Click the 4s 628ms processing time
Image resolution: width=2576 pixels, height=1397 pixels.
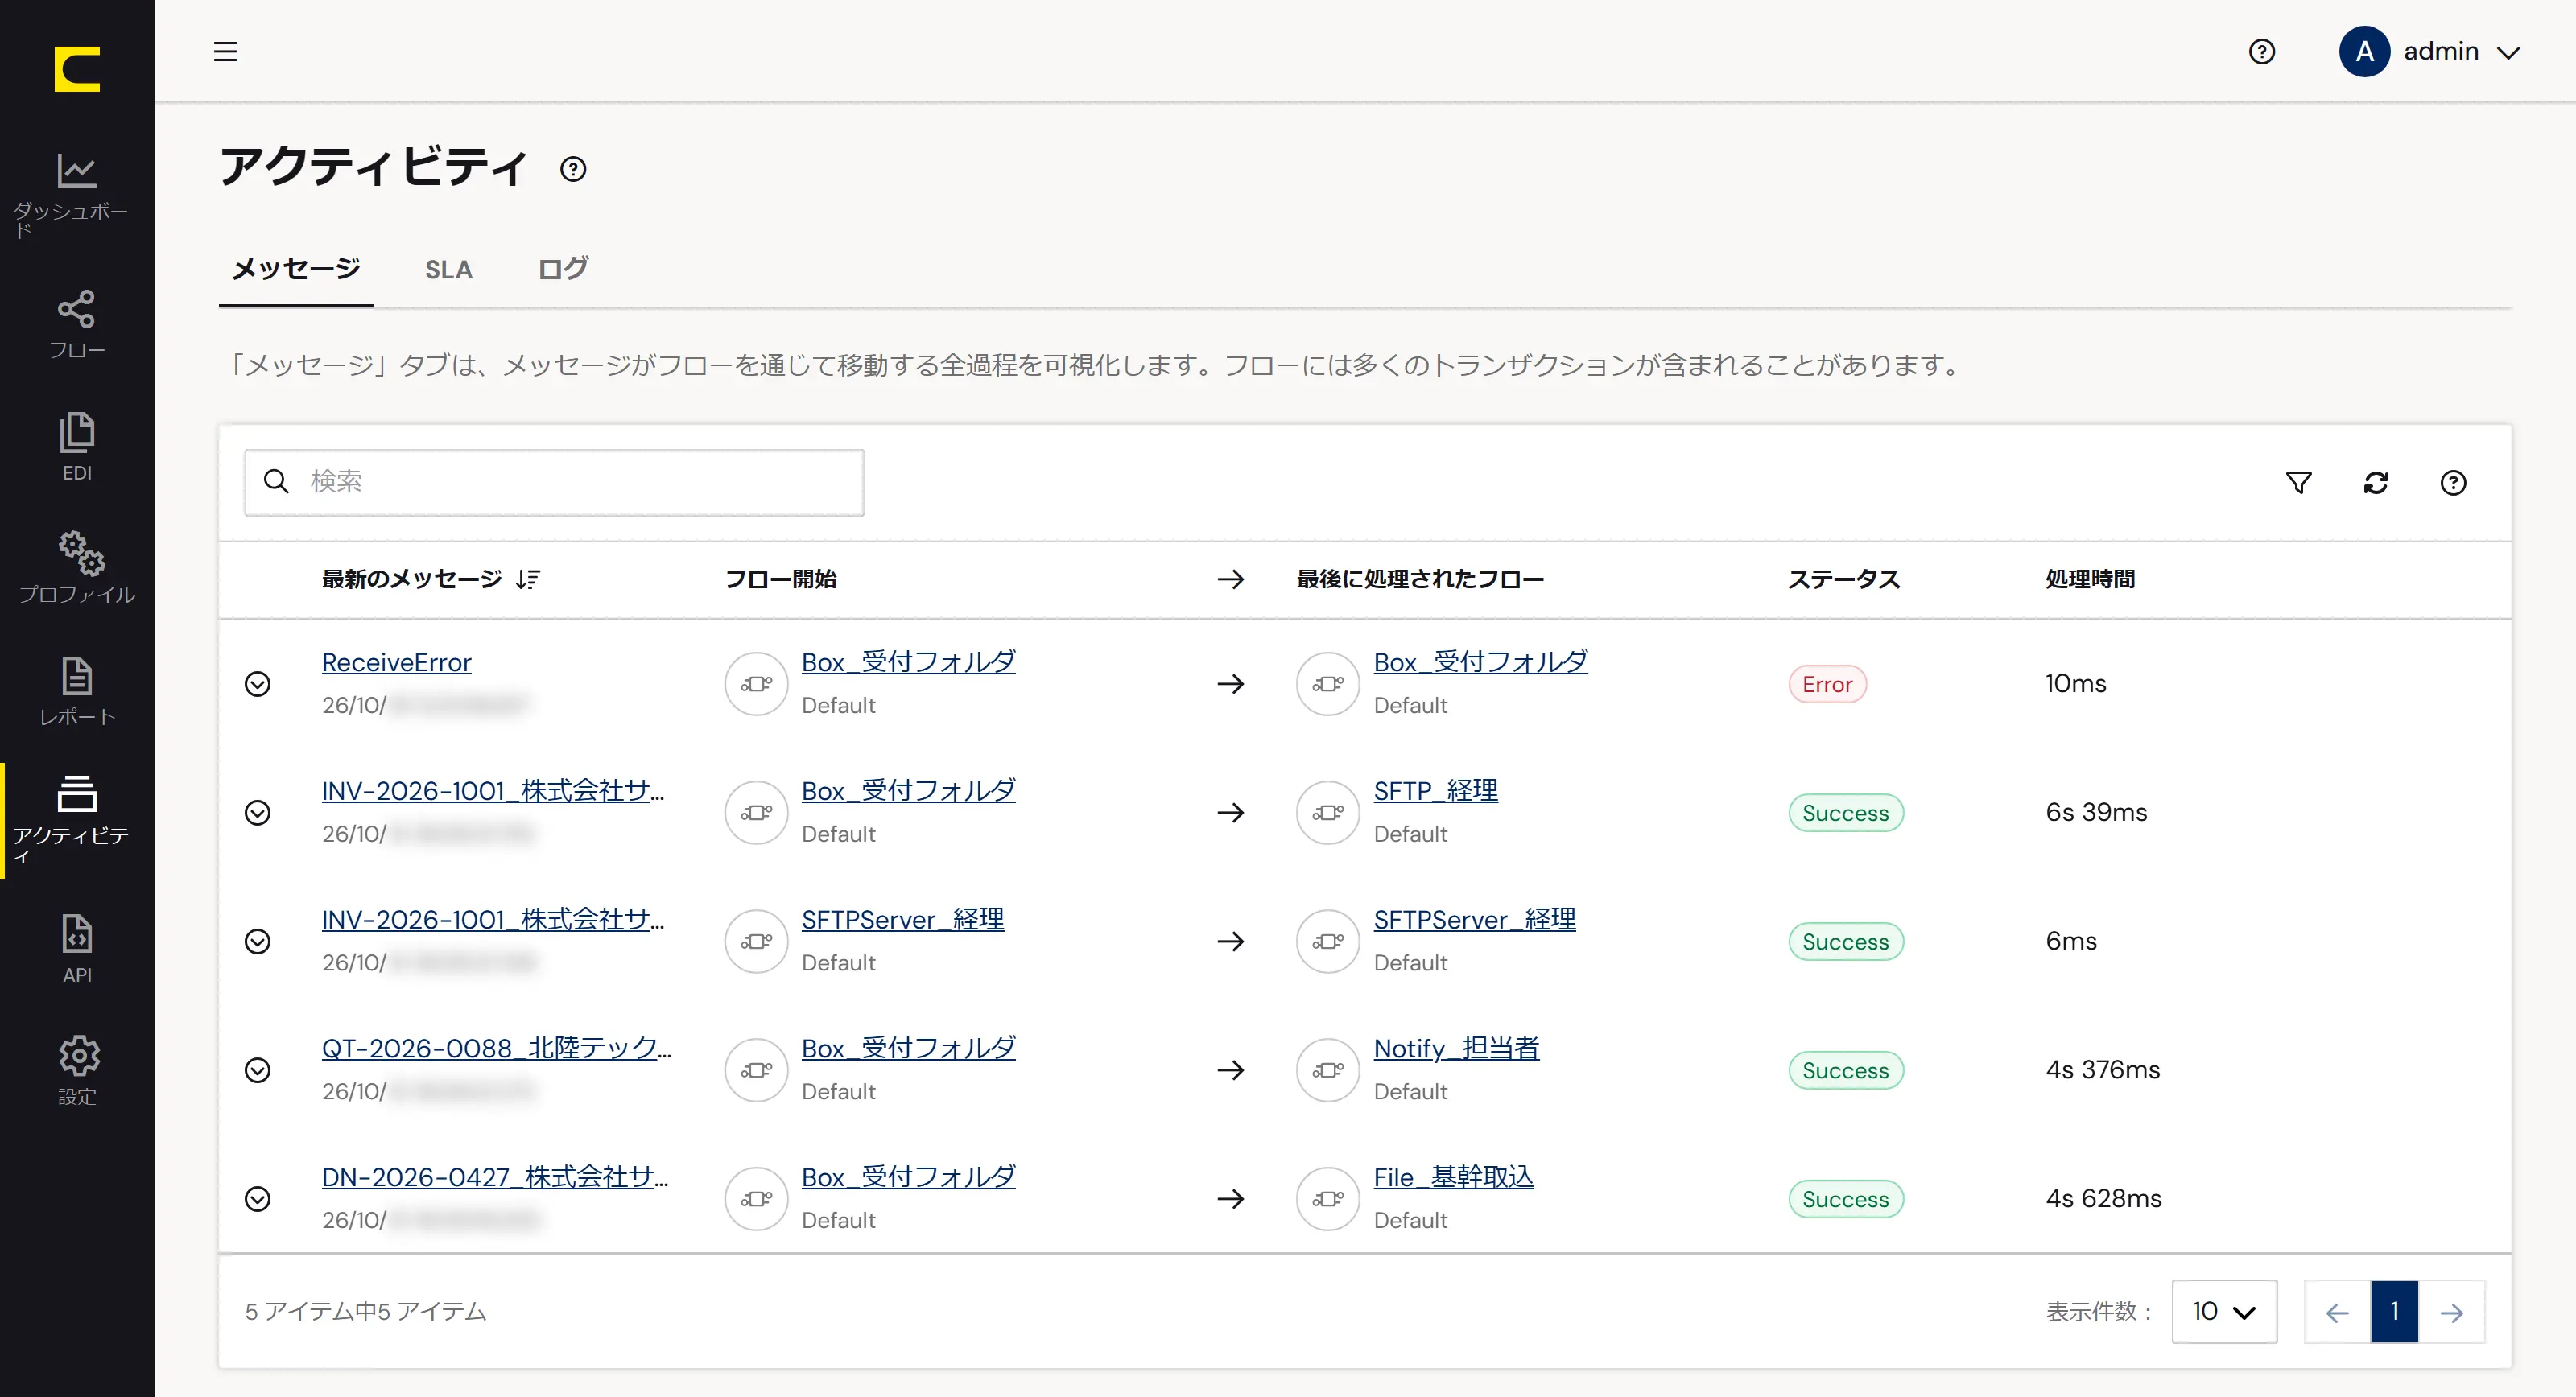click(2103, 1198)
